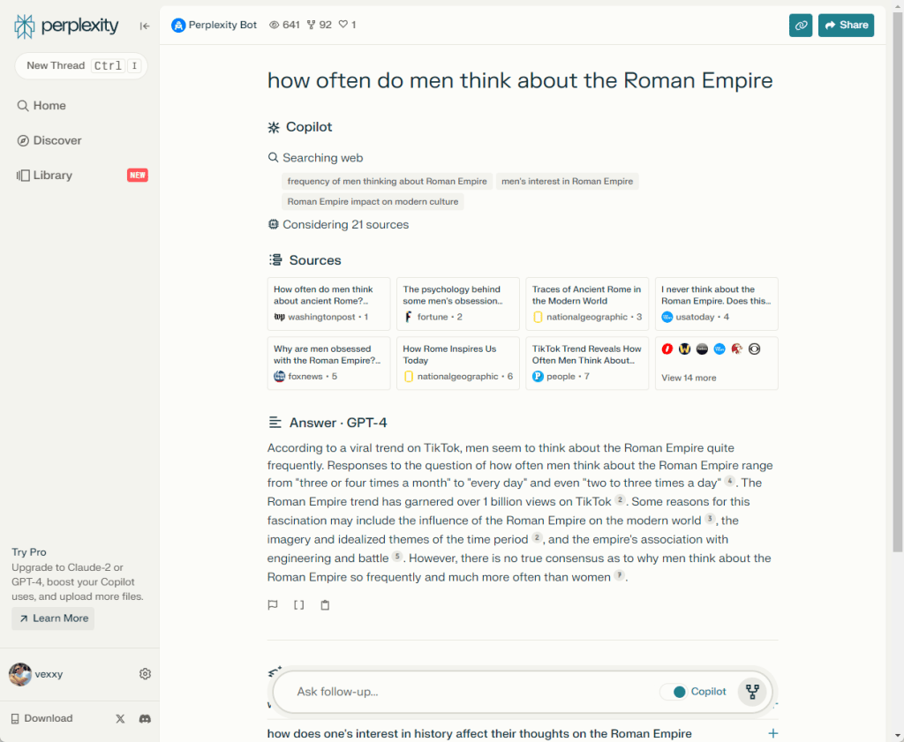Click the Sources heading icon

(275, 259)
